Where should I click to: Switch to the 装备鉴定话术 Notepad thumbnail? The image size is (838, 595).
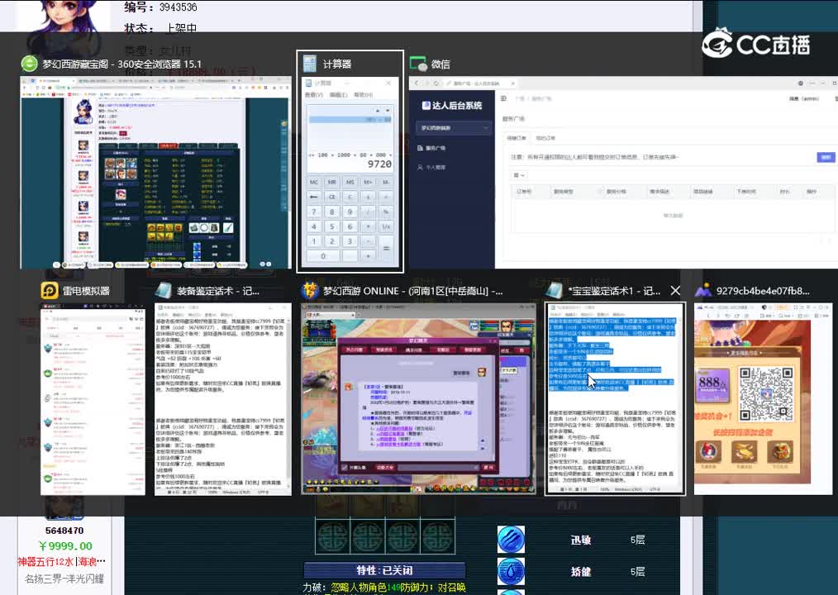[223, 399]
